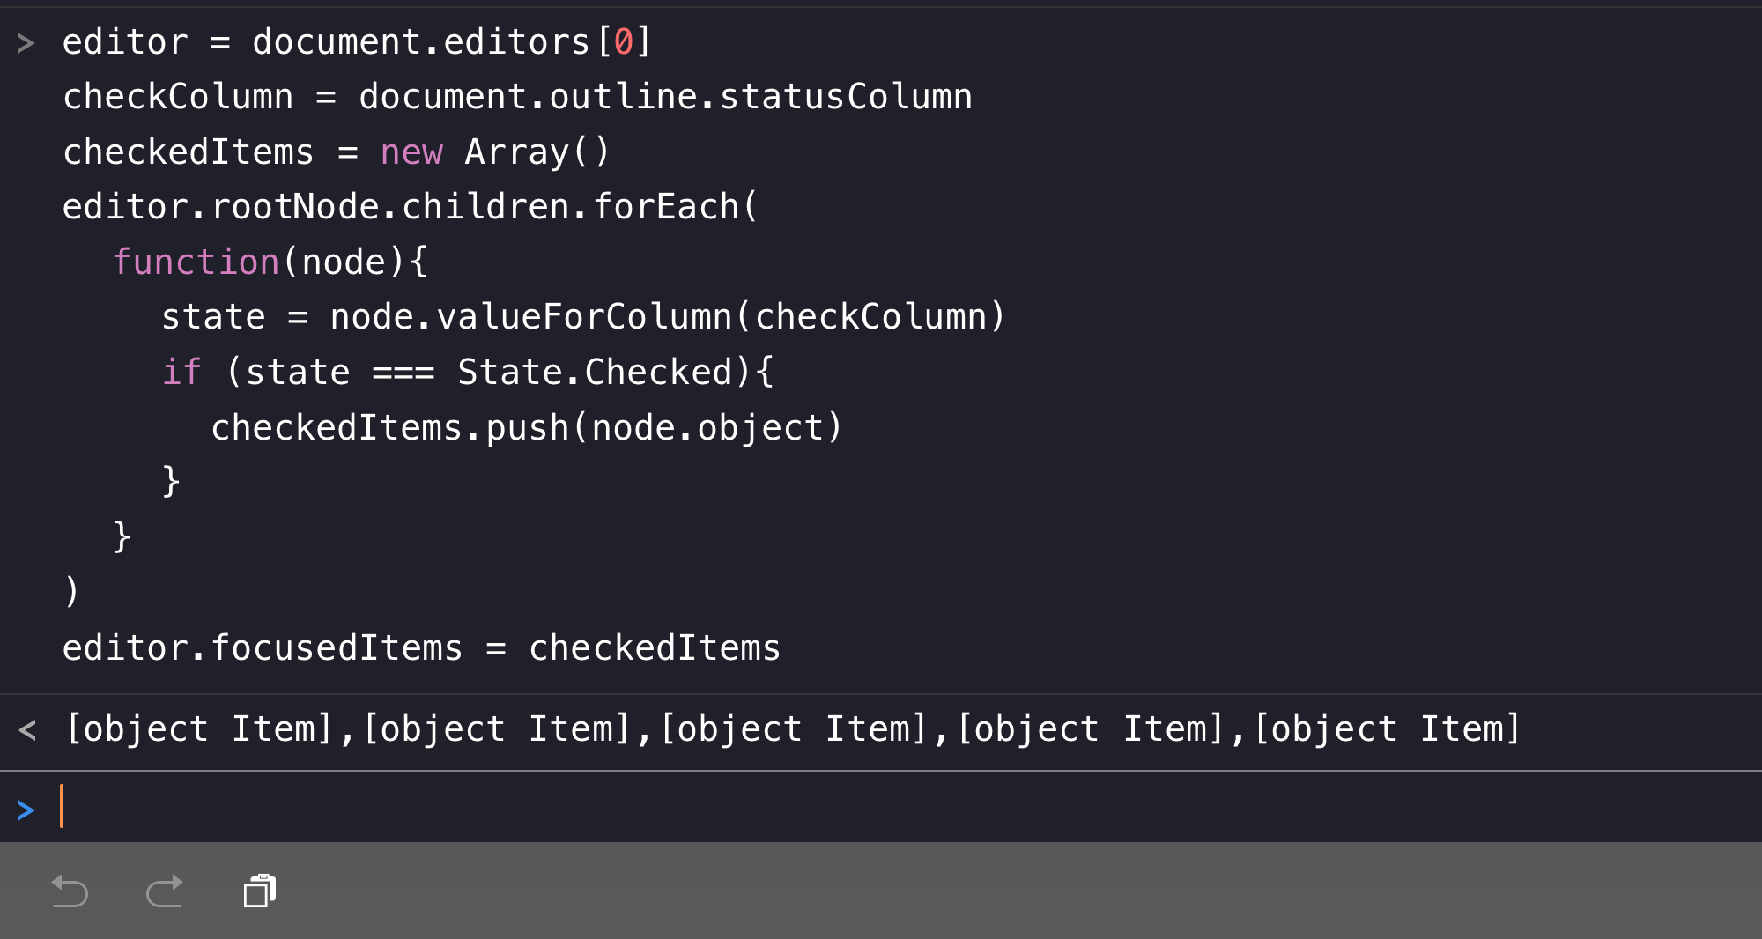Click the word Array() in the code

(x=537, y=152)
